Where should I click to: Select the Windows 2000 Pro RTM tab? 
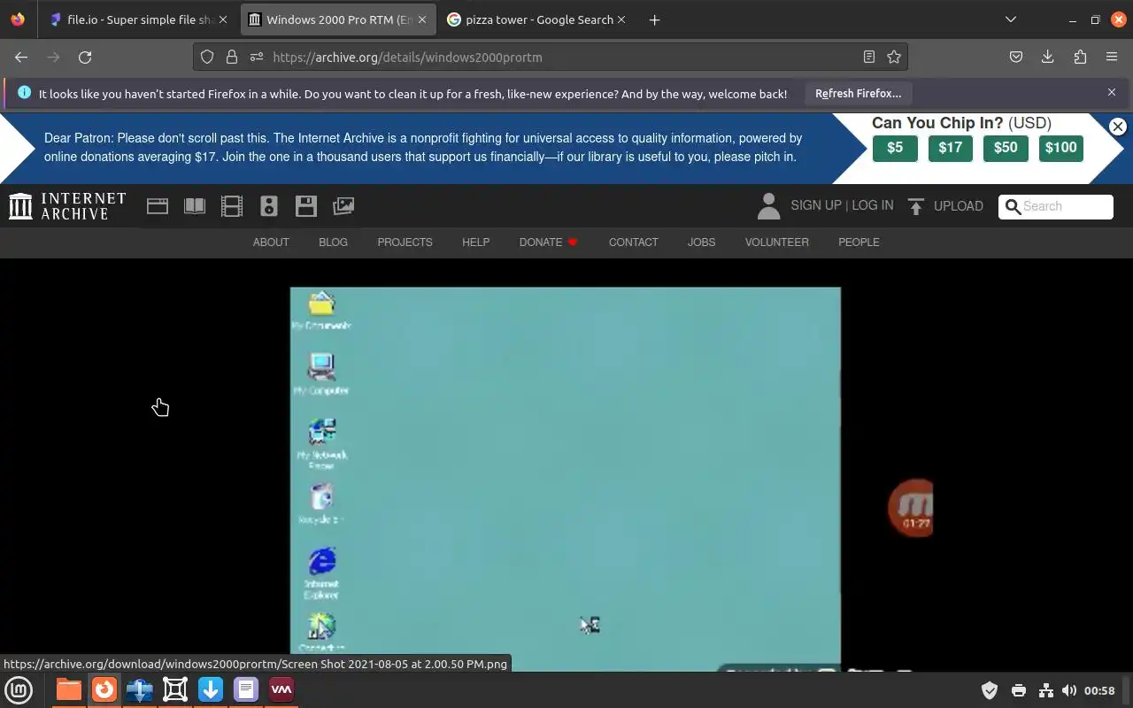(338, 19)
